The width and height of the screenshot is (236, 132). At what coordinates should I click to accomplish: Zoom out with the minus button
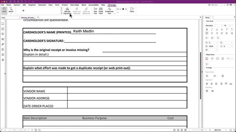[x=189, y=130]
